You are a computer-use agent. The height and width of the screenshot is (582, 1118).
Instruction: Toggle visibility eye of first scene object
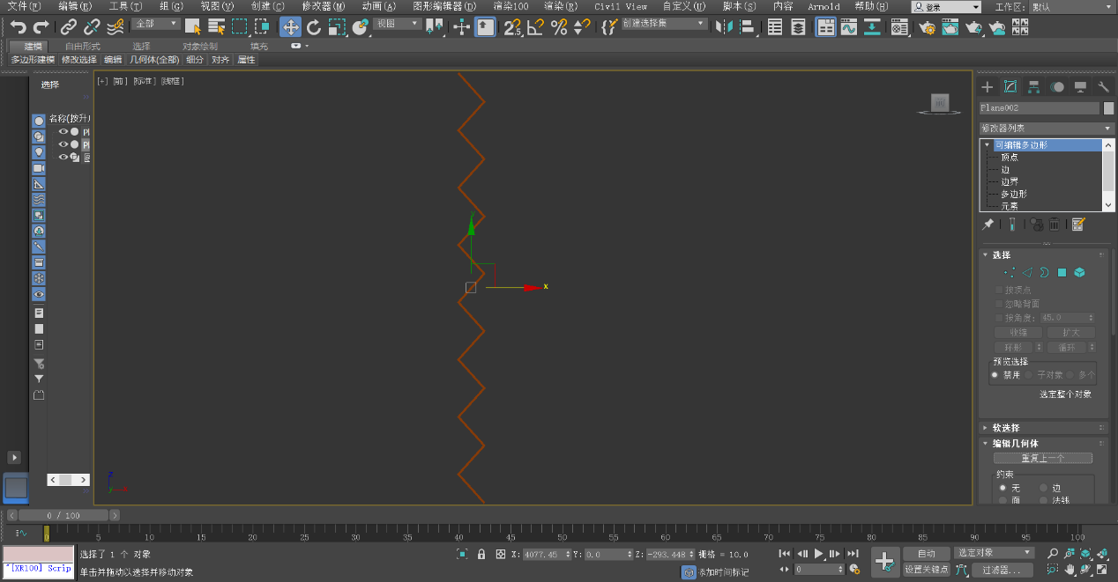[63, 131]
